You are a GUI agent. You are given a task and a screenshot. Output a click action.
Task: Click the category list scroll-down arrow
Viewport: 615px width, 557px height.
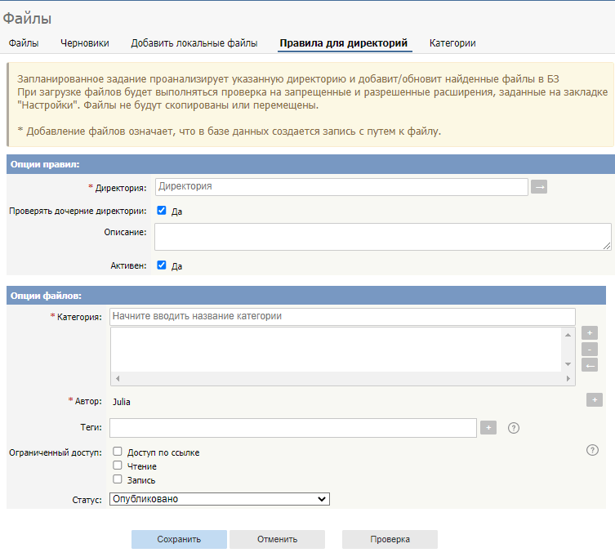coord(568,364)
